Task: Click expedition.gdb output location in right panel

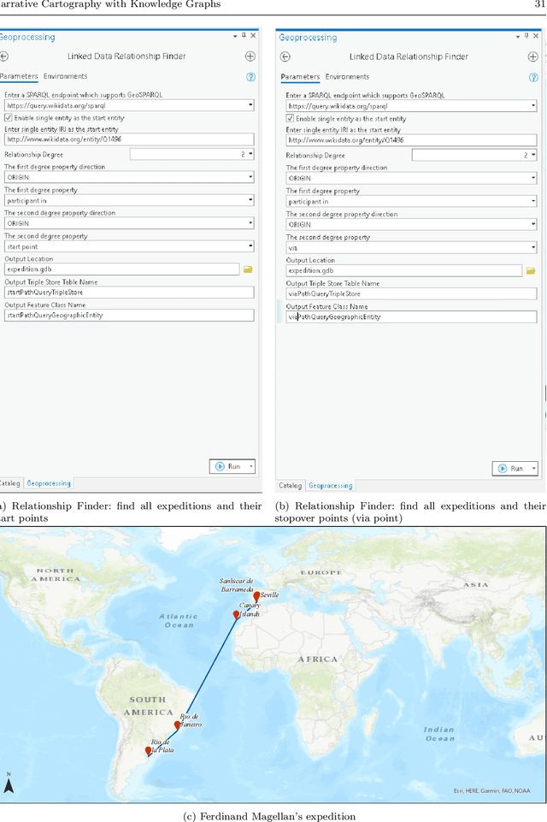Action: (404, 270)
